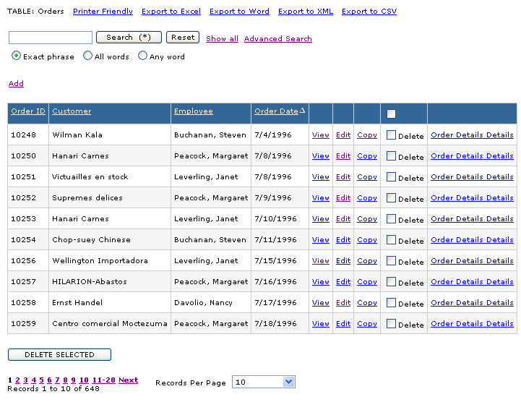This screenshot has width=521, height=402.
Task: Check the Delete box for order 10251
Action: 392,177
